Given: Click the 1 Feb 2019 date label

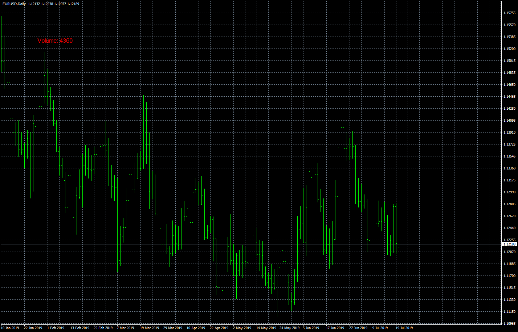Looking at the screenshot, I should click(x=56, y=328).
